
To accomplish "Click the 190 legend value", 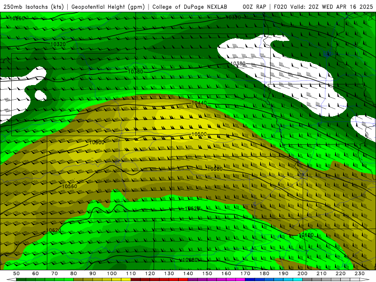I will (283, 274).
